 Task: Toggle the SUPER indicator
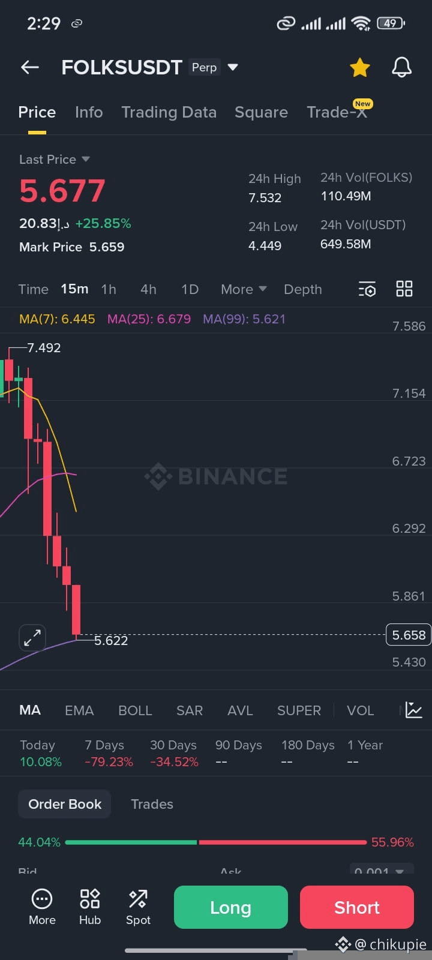point(299,710)
